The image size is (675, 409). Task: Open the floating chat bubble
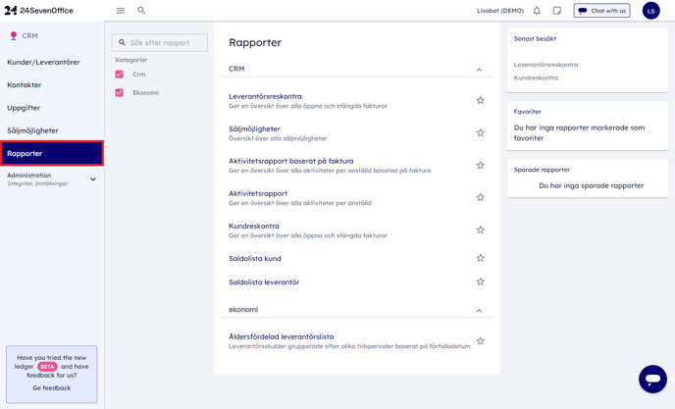pyautogui.click(x=652, y=379)
